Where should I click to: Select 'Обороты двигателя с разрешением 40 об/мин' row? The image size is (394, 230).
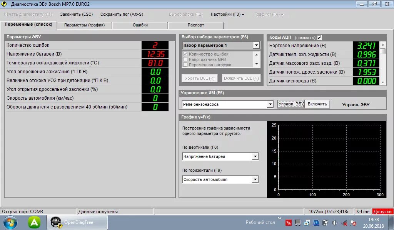click(x=87, y=107)
